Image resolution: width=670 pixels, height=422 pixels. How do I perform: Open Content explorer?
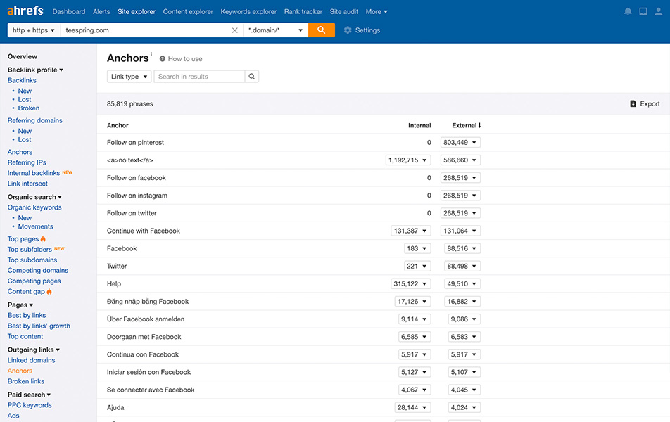pos(188,11)
